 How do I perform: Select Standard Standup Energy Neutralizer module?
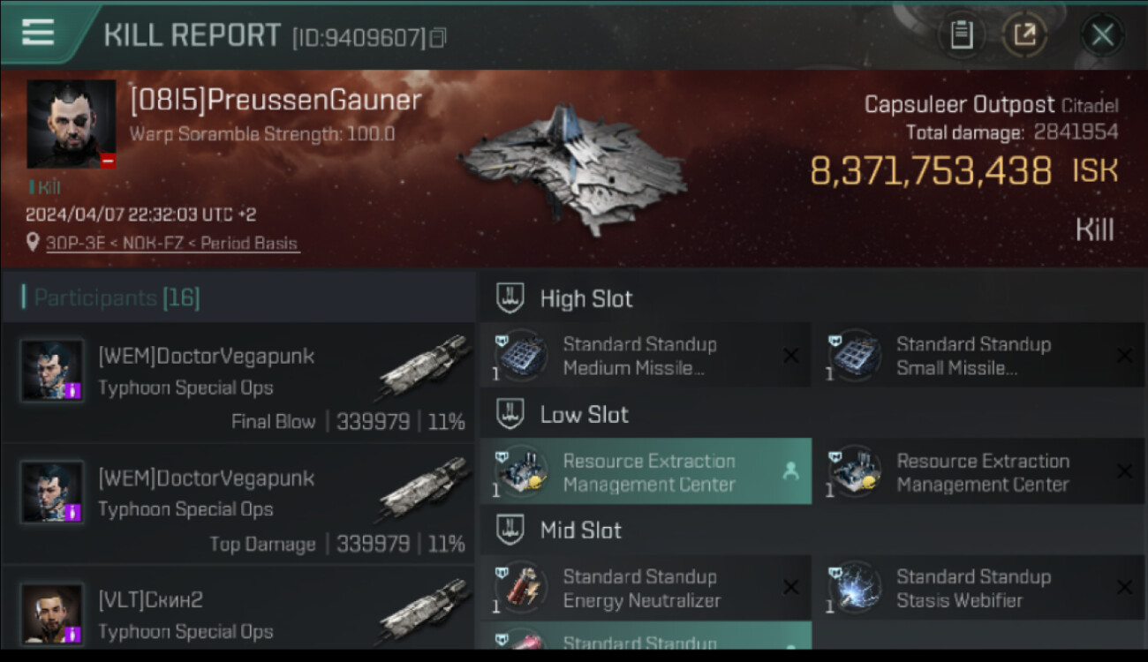[x=645, y=588]
